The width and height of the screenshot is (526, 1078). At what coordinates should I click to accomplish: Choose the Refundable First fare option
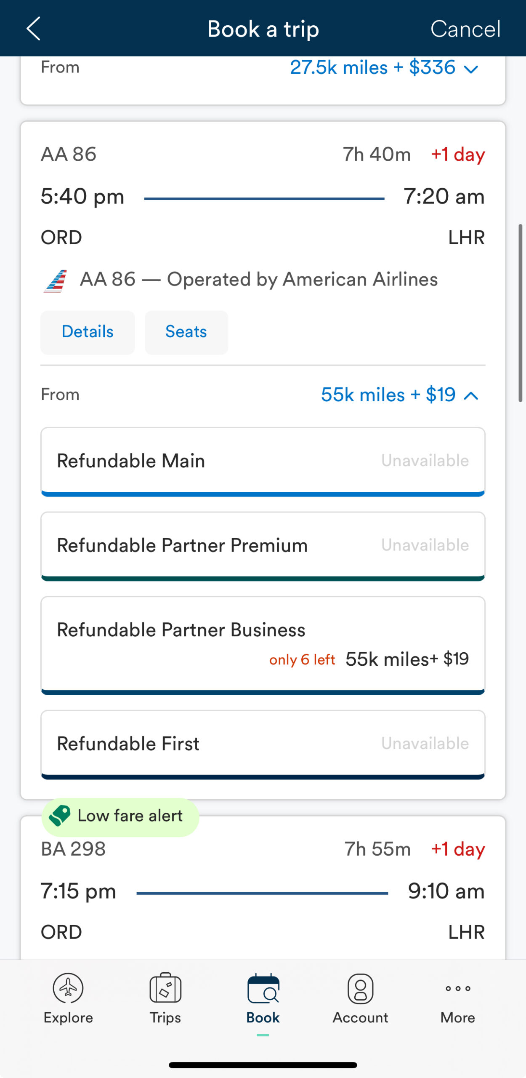263,744
